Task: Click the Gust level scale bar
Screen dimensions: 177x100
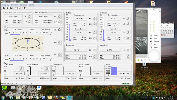Action: tap(30, 59)
